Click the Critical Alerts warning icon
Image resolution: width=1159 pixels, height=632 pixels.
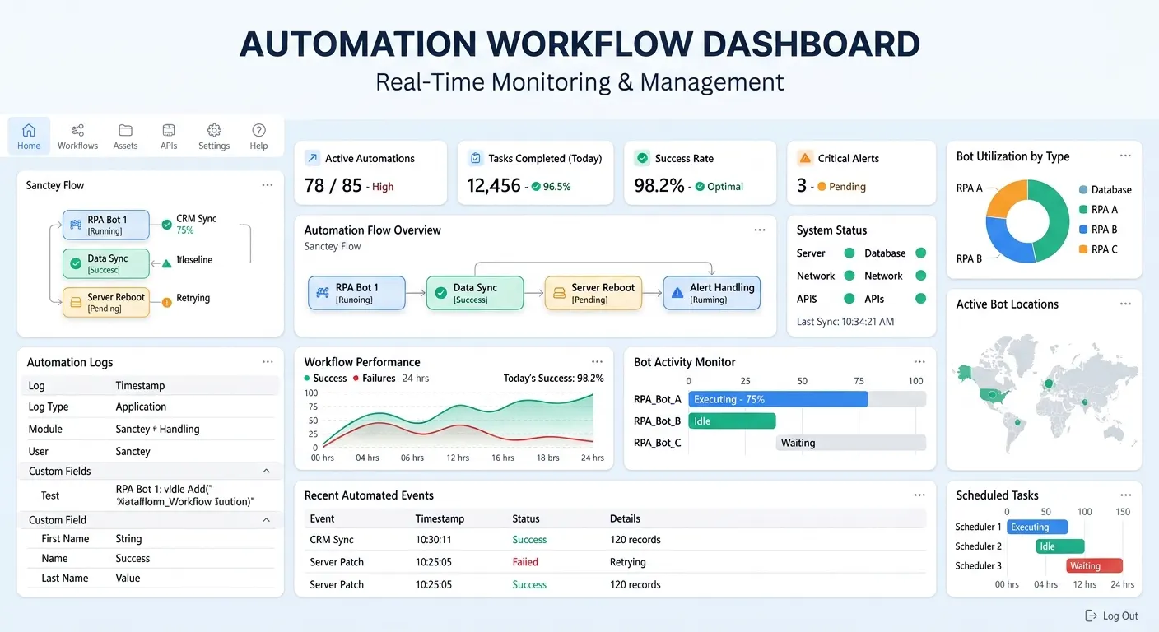point(805,158)
